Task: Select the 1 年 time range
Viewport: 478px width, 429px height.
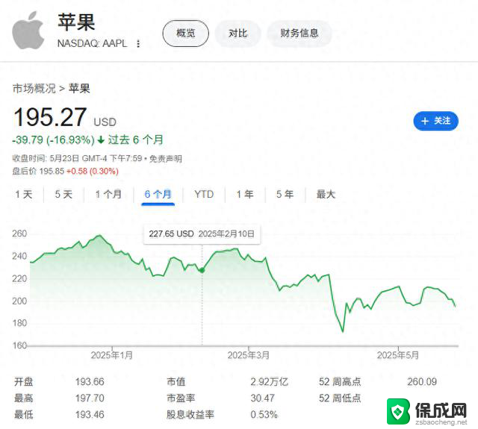Action: coord(245,194)
